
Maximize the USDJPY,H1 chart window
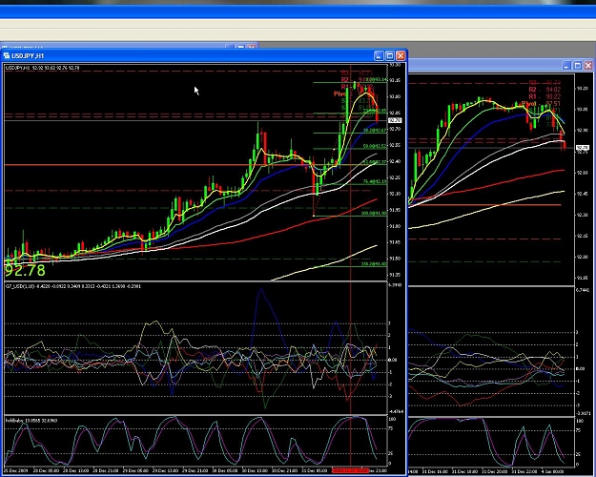[390, 56]
